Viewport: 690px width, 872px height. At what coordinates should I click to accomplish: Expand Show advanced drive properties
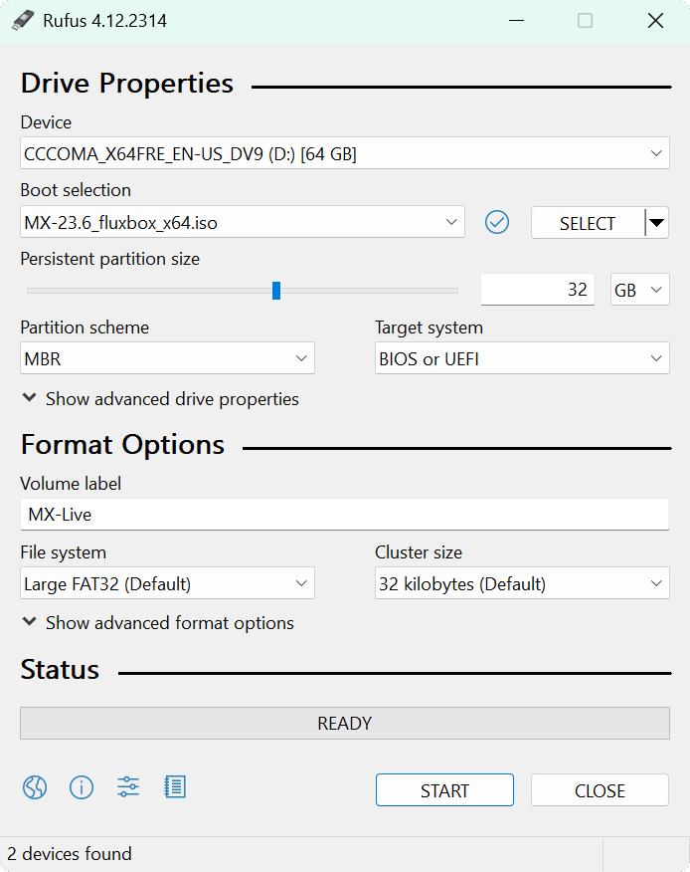160,399
